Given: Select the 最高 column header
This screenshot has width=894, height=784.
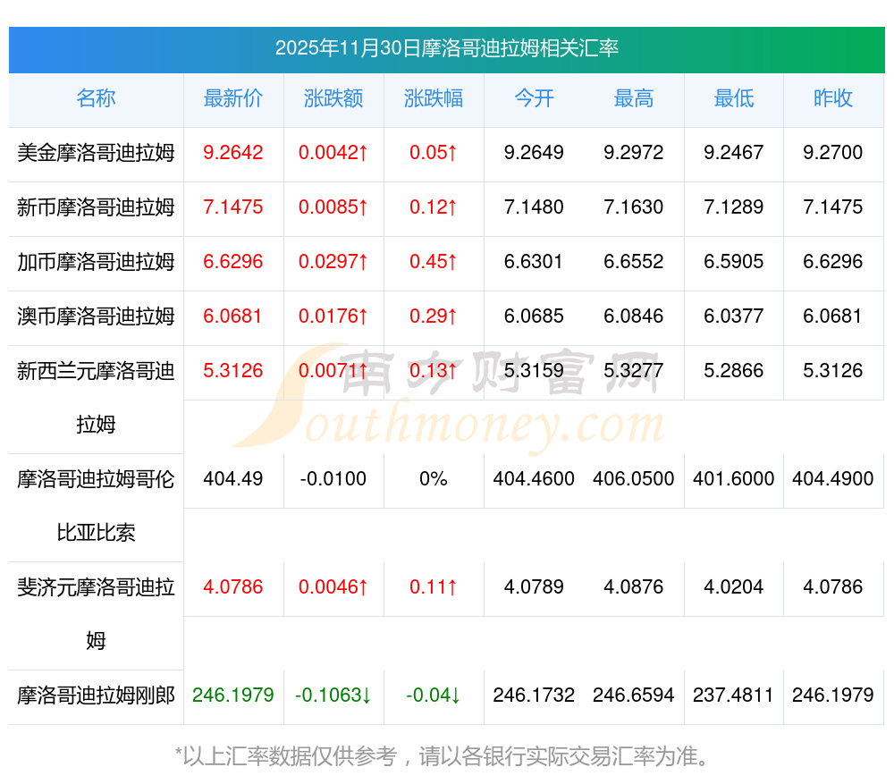Looking at the screenshot, I should coord(634,99).
